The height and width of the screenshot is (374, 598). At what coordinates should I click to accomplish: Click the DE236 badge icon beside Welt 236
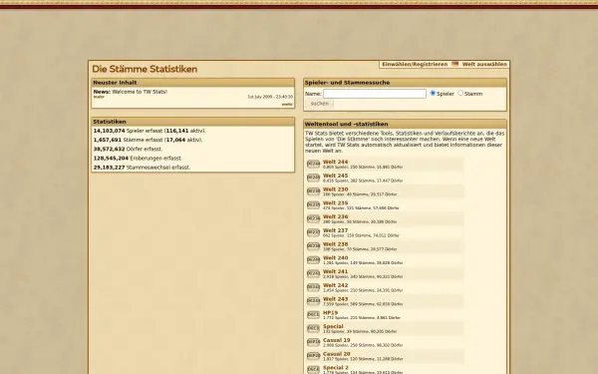pyautogui.click(x=314, y=219)
